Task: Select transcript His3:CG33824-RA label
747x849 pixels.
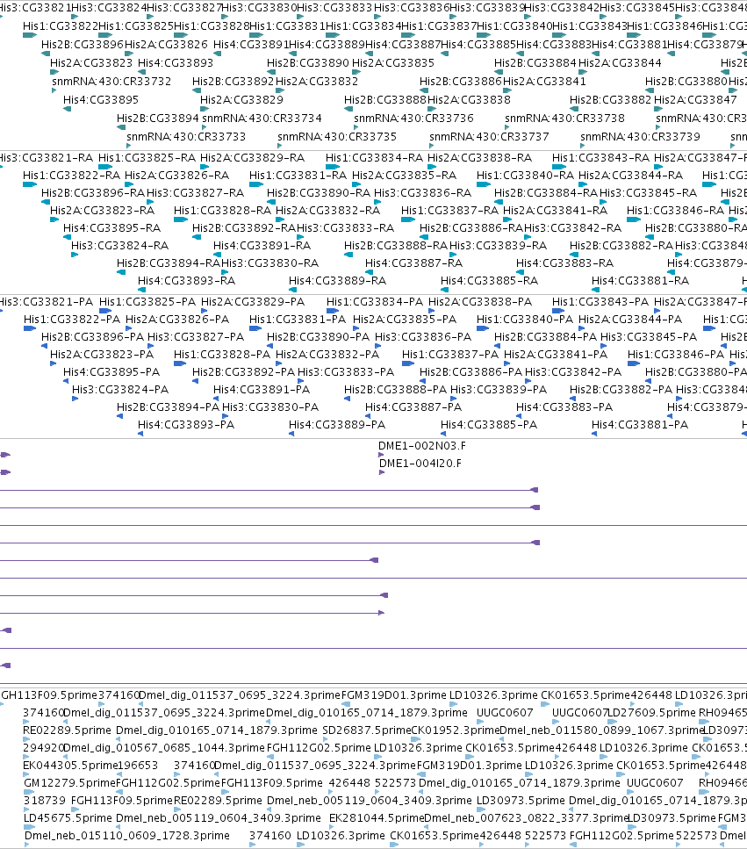Action: tap(120, 245)
